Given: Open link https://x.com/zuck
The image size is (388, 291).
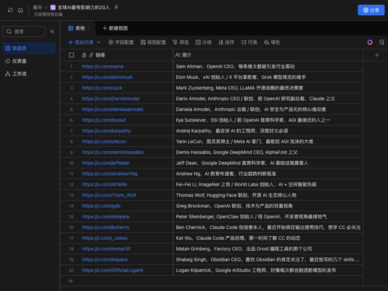Looking at the screenshot, I should 102,88.
